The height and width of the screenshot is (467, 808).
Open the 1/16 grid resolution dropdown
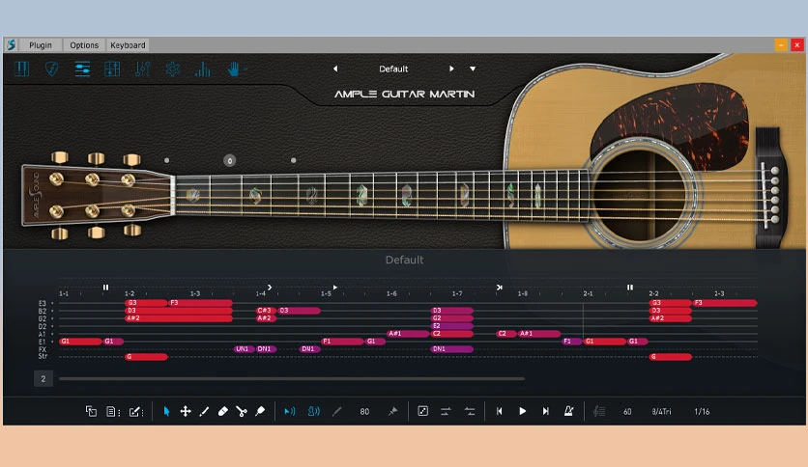coord(702,411)
